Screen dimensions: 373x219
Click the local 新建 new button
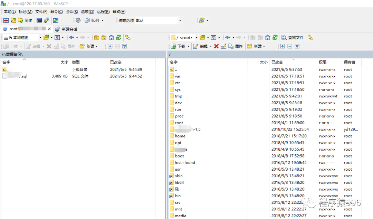click(88, 46)
